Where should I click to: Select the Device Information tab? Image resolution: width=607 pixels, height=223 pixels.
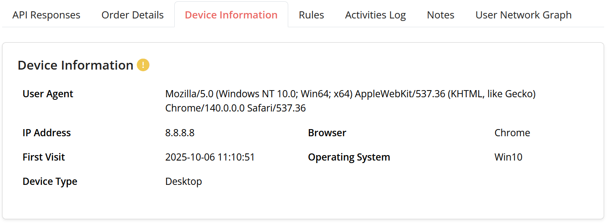tap(231, 15)
